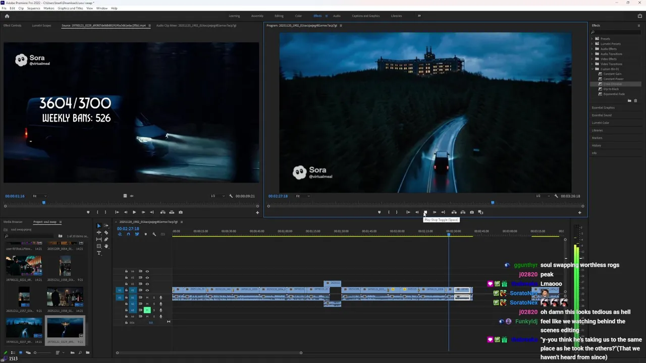Image resolution: width=646 pixels, height=363 pixels.
Task: Select the Slip tool
Action: [99, 239]
